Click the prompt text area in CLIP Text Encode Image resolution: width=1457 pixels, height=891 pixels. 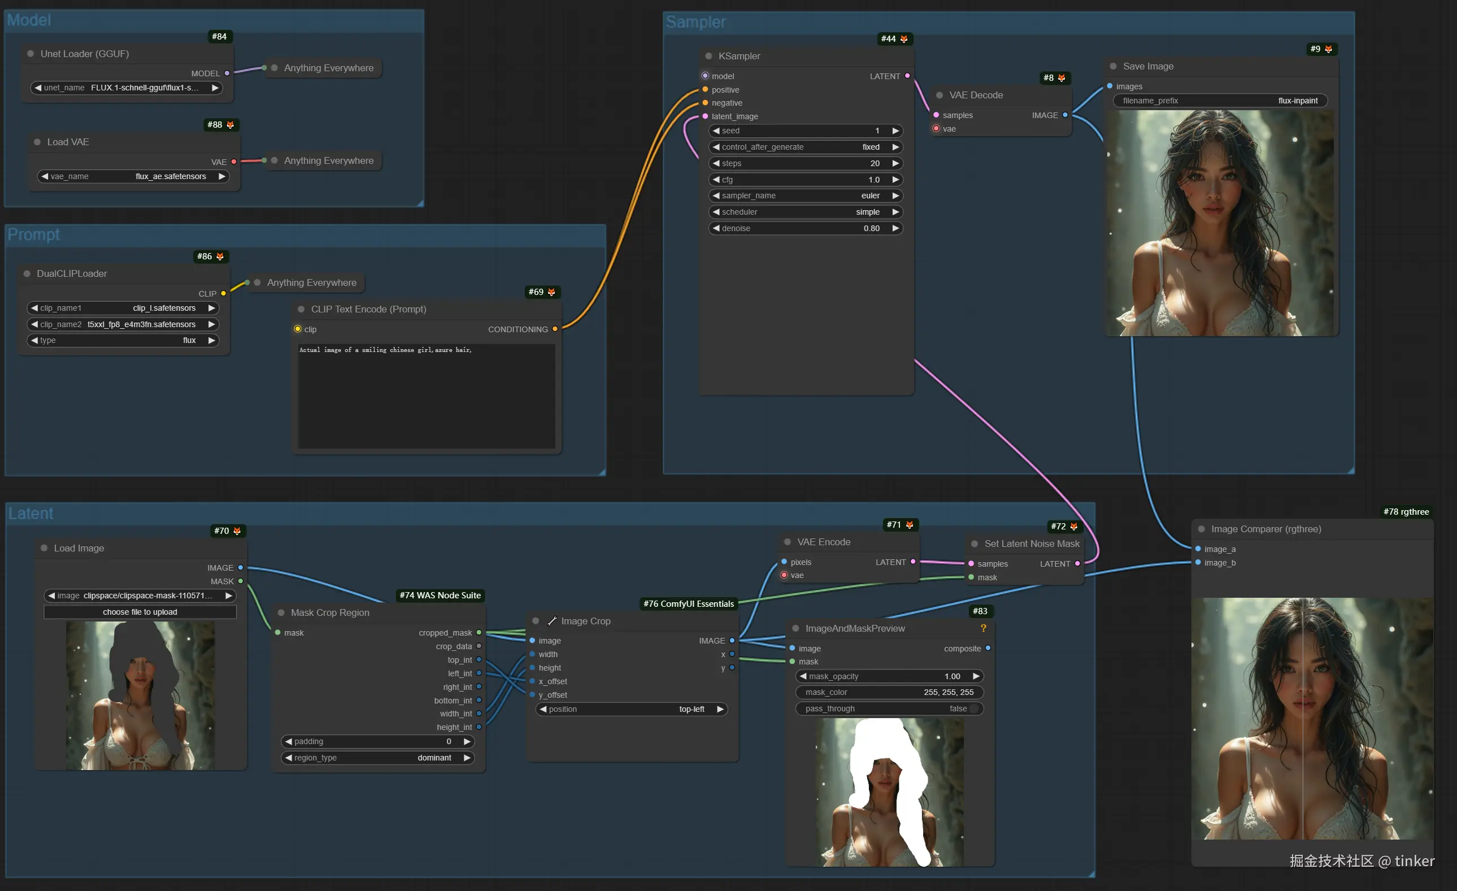(426, 396)
